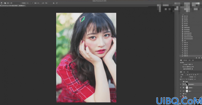
Task: Switch to the Channels tab in layers panel
Action: [x=184, y=72]
